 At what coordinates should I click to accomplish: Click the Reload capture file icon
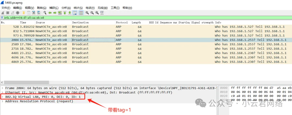(39, 13)
